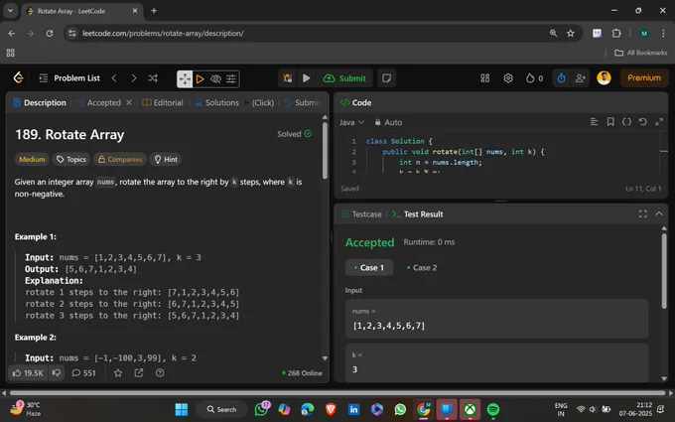The image size is (675, 422).
Task: Select Case 2
Action: (x=422, y=267)
